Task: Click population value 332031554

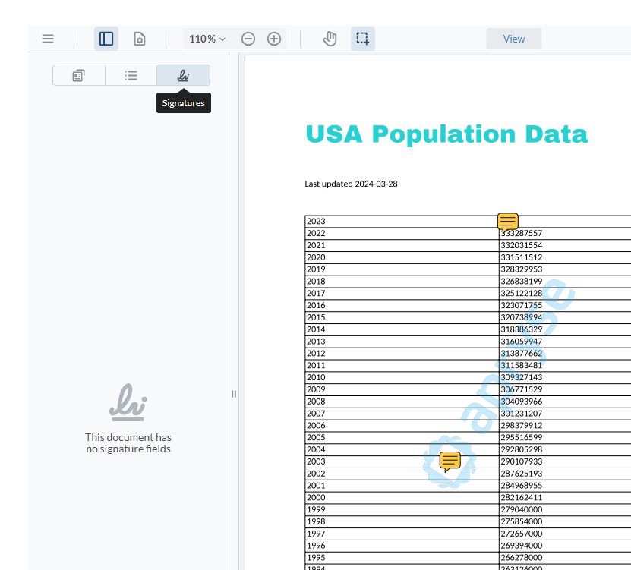Action: (521, 245)
